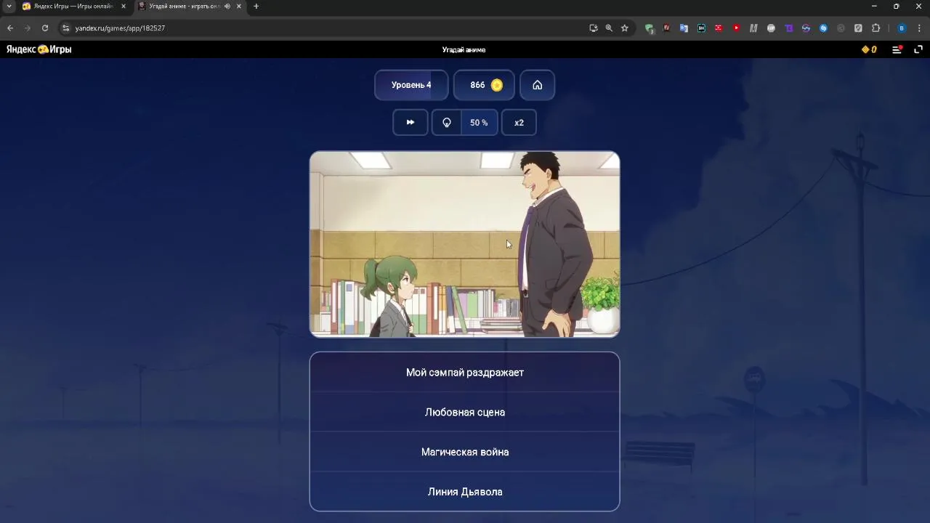The image size is (930, 523).
Task: Reload the current page
Action: coord(45,28)
